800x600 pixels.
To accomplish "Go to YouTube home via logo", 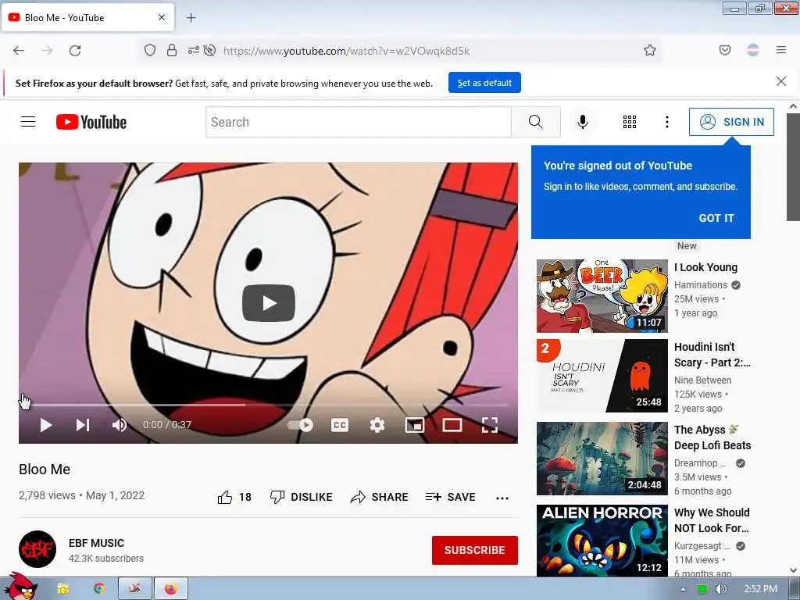I will coord(91,123).
